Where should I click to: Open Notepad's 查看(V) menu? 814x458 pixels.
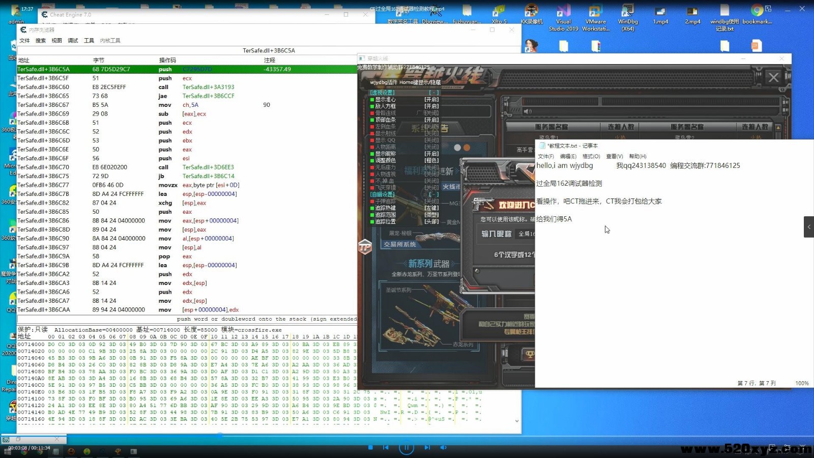(615, 157)
